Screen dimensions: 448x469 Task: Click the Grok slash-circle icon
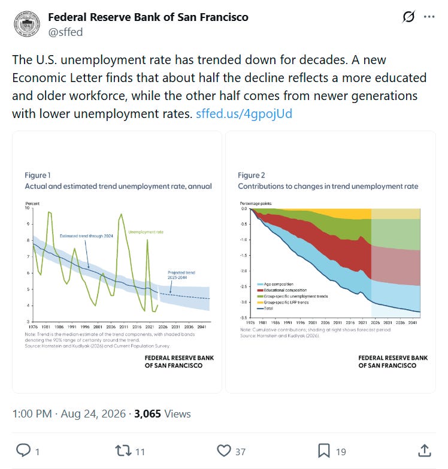click(x=408, y=17)
